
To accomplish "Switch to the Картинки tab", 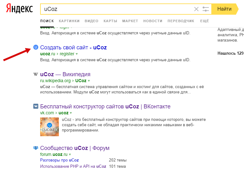I will [x=69, y=21].
